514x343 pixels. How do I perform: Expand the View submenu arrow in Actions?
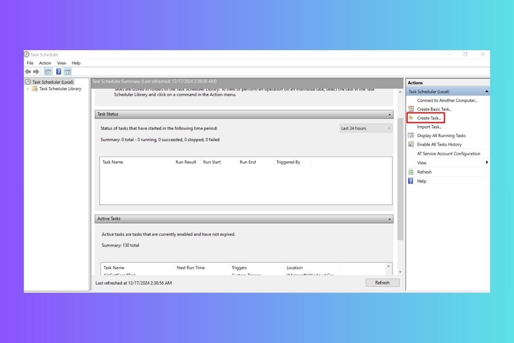click(487, 162)
